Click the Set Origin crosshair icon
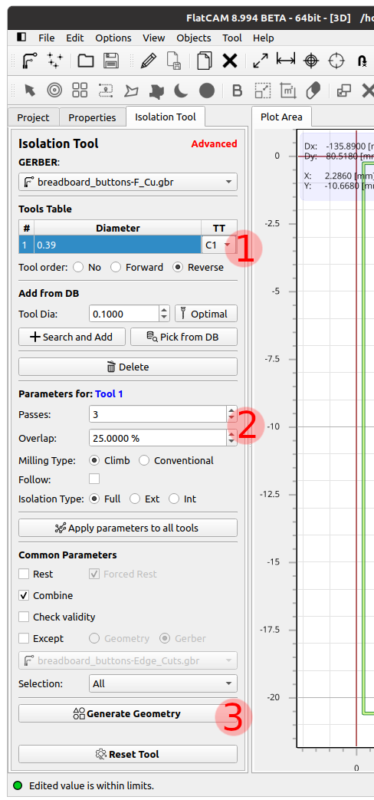Viewport: 374px width, 800px height. click(311, 61)
